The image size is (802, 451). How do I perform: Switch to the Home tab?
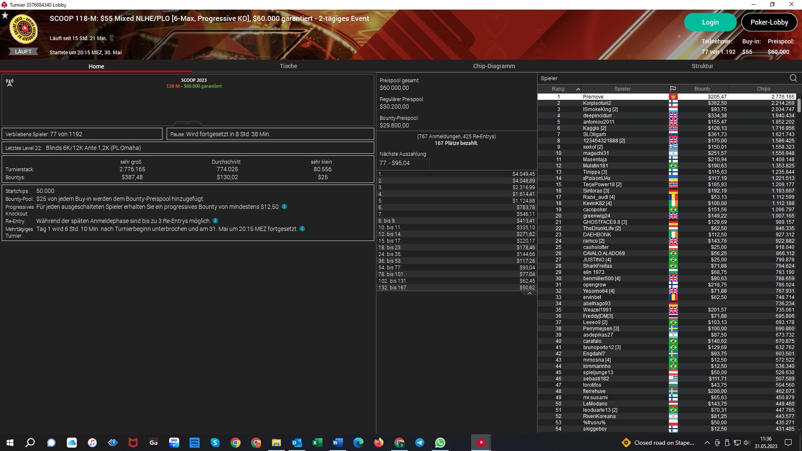point(96,66)
